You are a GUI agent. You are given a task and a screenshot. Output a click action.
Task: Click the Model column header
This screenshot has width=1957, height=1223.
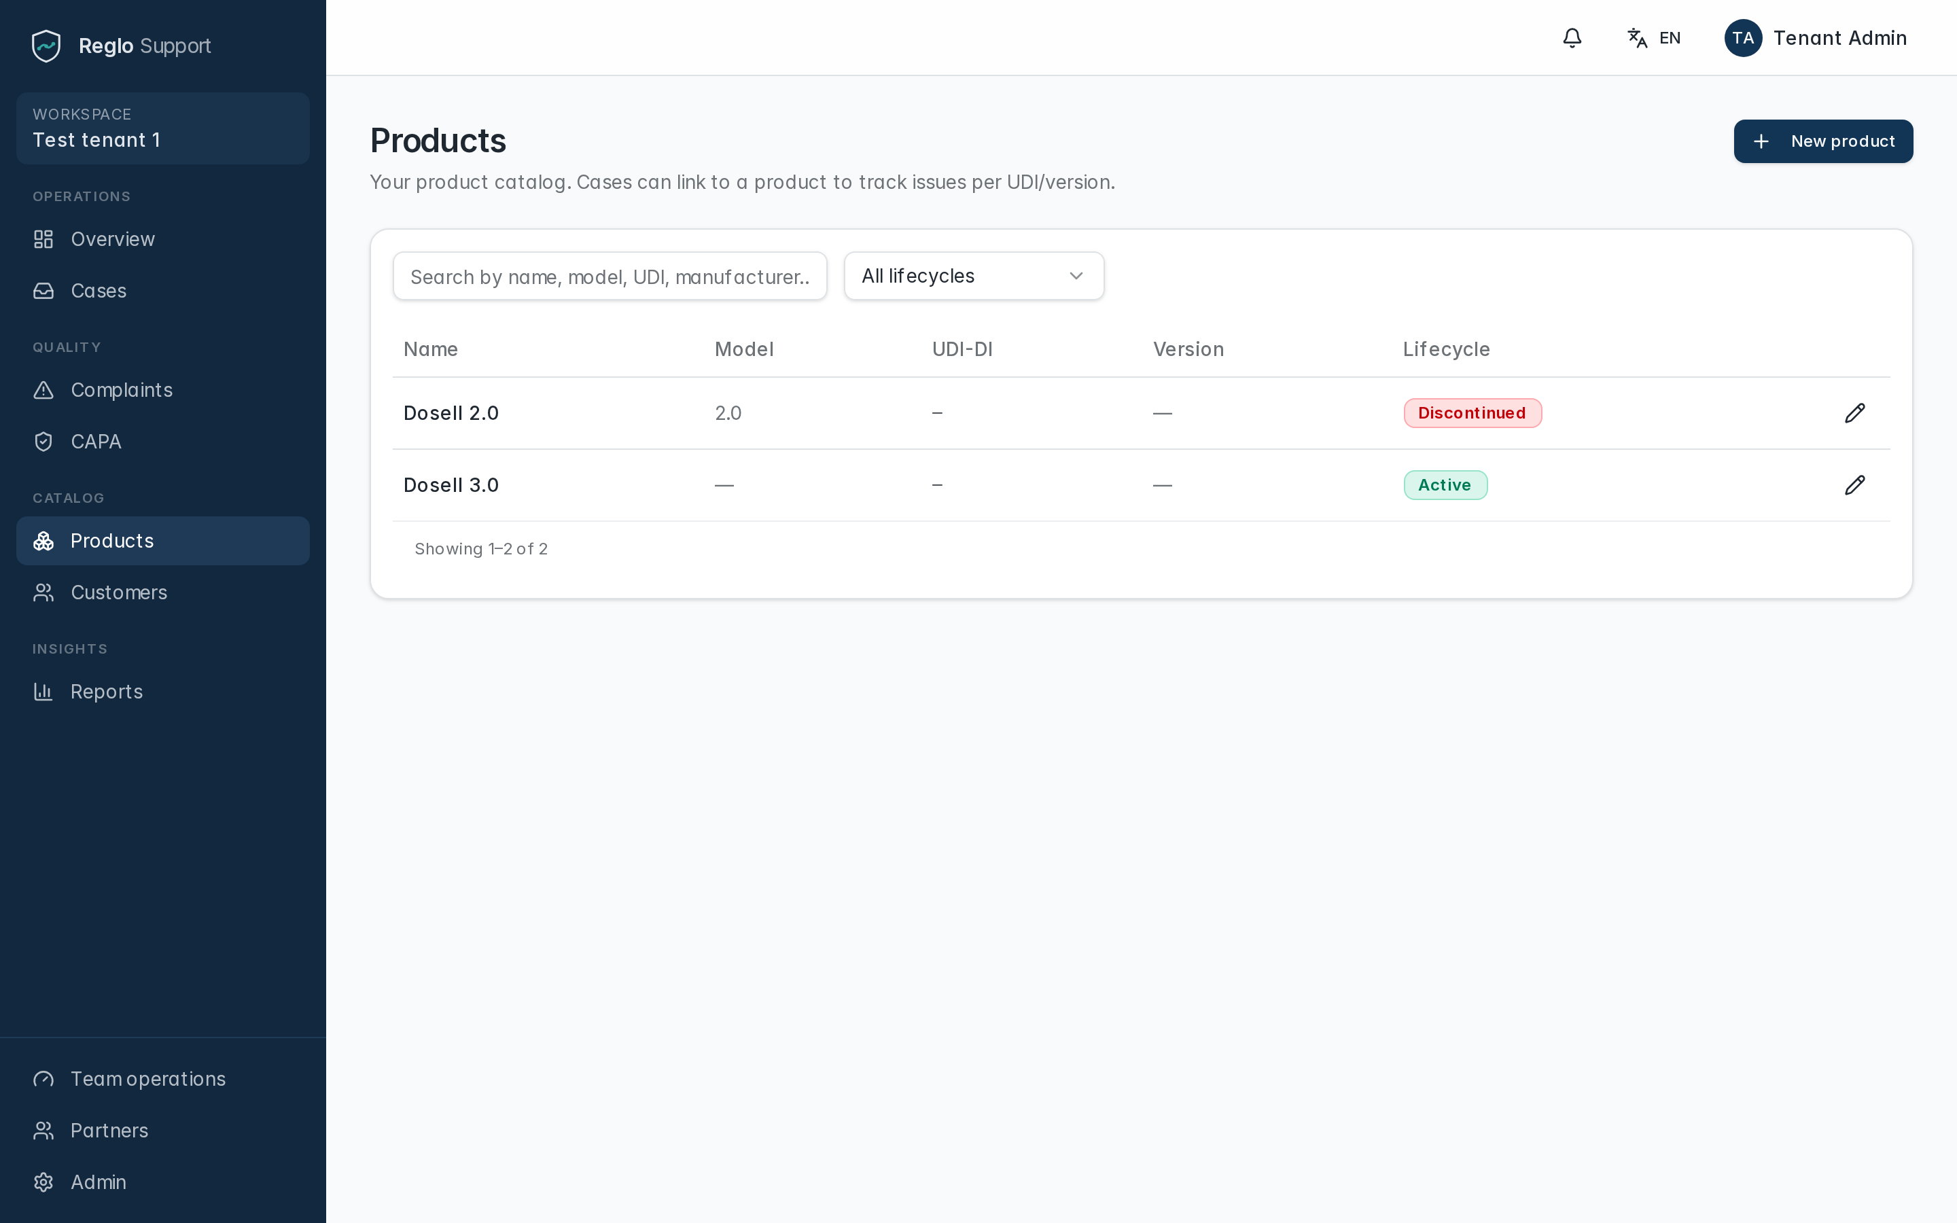point(744,349)
